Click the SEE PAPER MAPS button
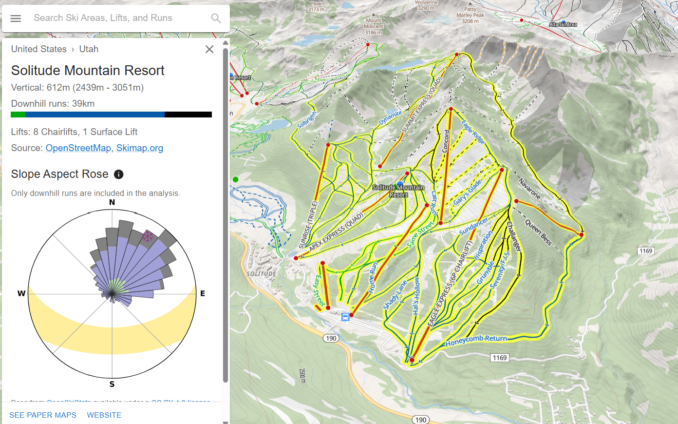Viewport: 678px width, 424px height. [x=43, y=415]
